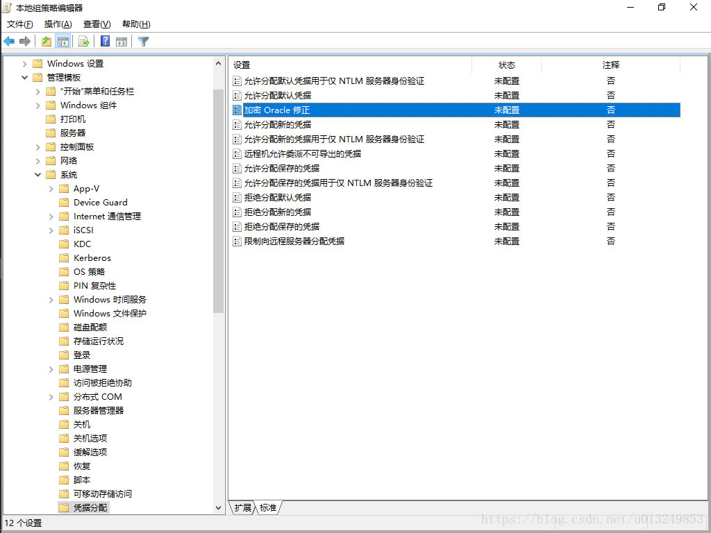This screenshot has width=711, height=533.
Task: Select the 服务器管理器 tree folder
Action: pyautogui.click(x=99, y=411)
